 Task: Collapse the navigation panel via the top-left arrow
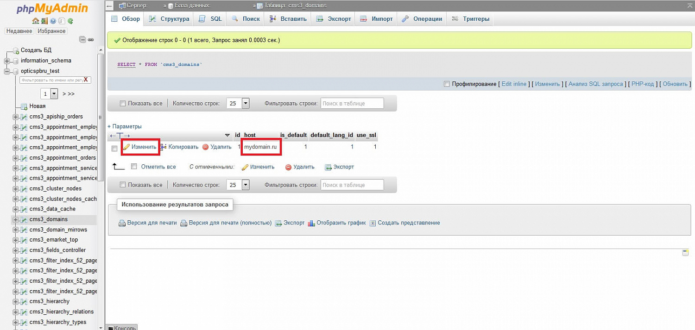tap(109, 6)
